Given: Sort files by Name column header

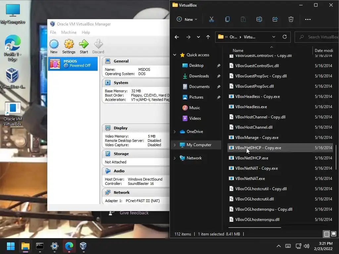Looking at the screenshot, I should click(238, 51).
